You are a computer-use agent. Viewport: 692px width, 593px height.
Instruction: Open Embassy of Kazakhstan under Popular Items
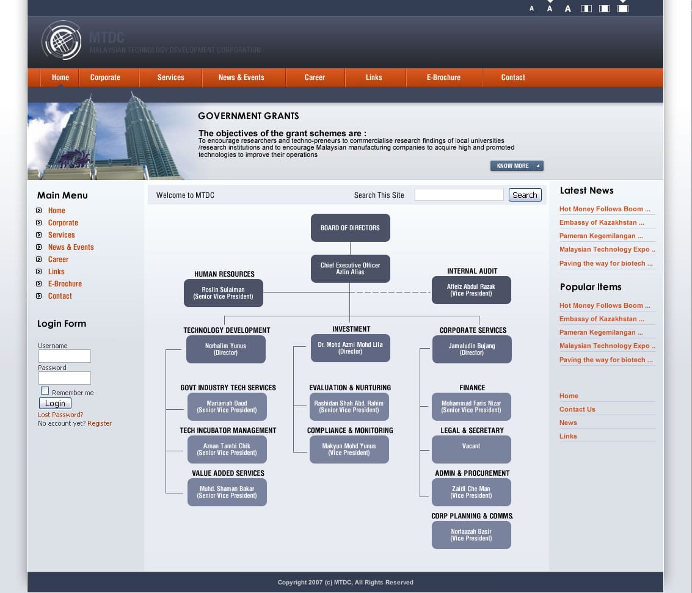tap(602, 319)
